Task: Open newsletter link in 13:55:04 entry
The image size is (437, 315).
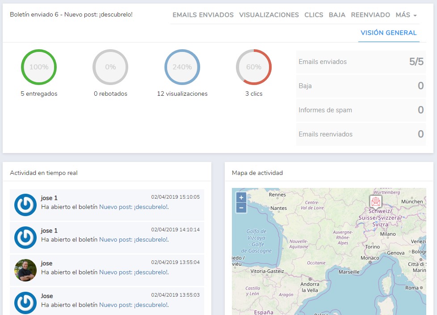Action: coord(133,272)
